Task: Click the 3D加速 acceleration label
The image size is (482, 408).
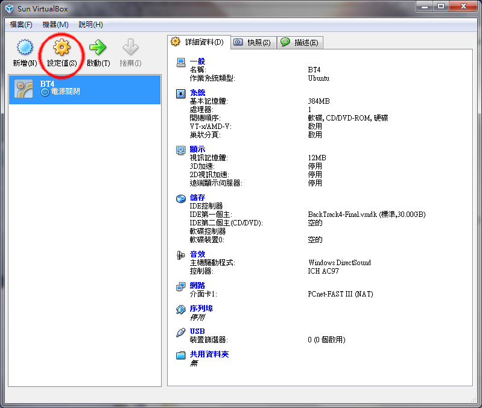Action: tap(202, 166)
